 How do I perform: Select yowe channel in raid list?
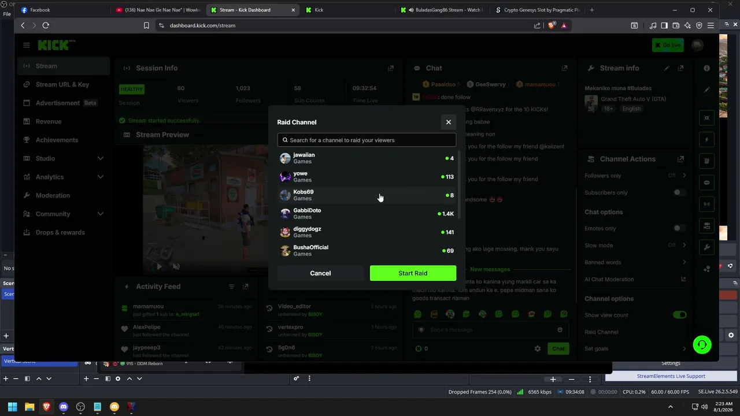[x=367, y=177]
